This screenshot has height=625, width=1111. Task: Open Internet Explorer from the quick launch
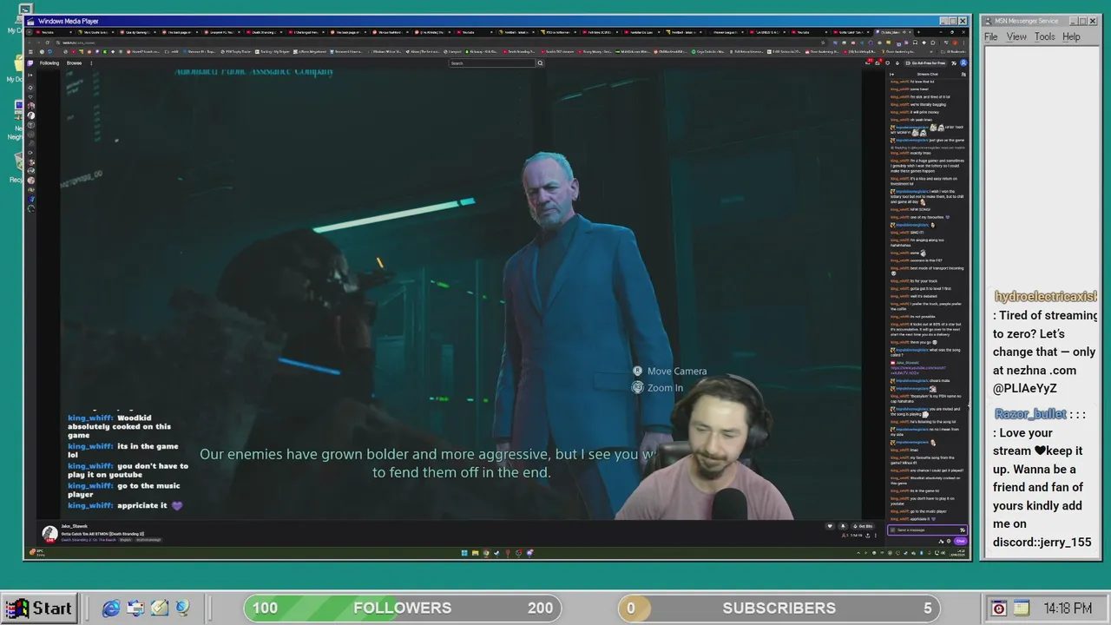[x=111, y=609]
